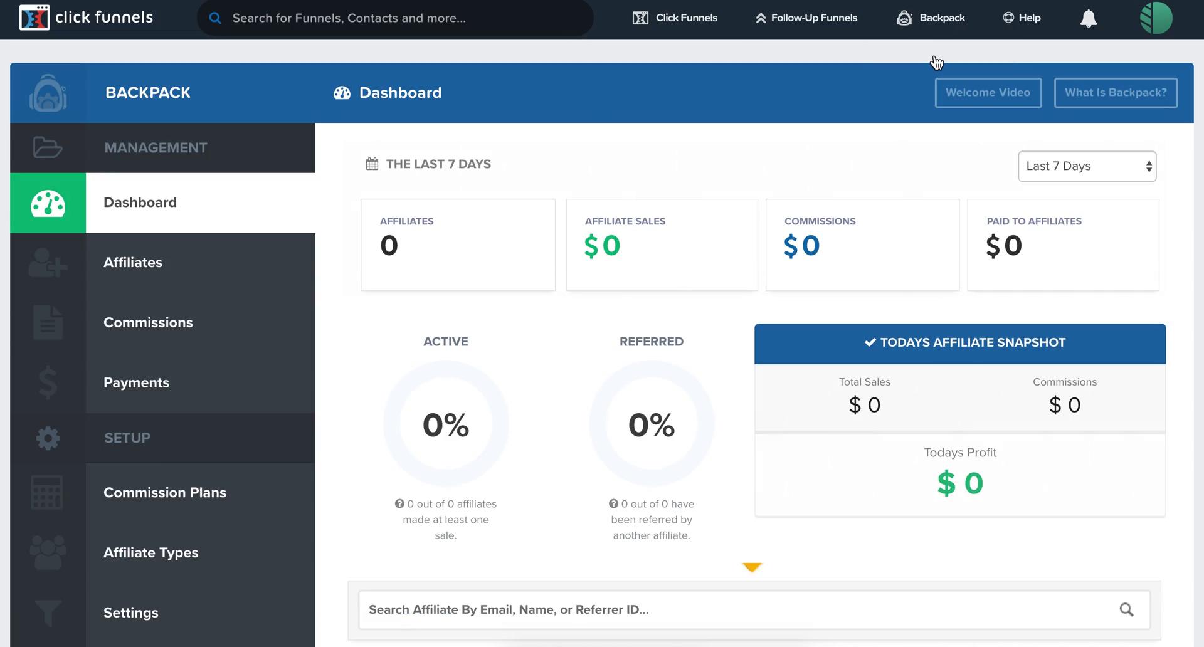Click the Payments dollar icon

[x=48, y=382]
